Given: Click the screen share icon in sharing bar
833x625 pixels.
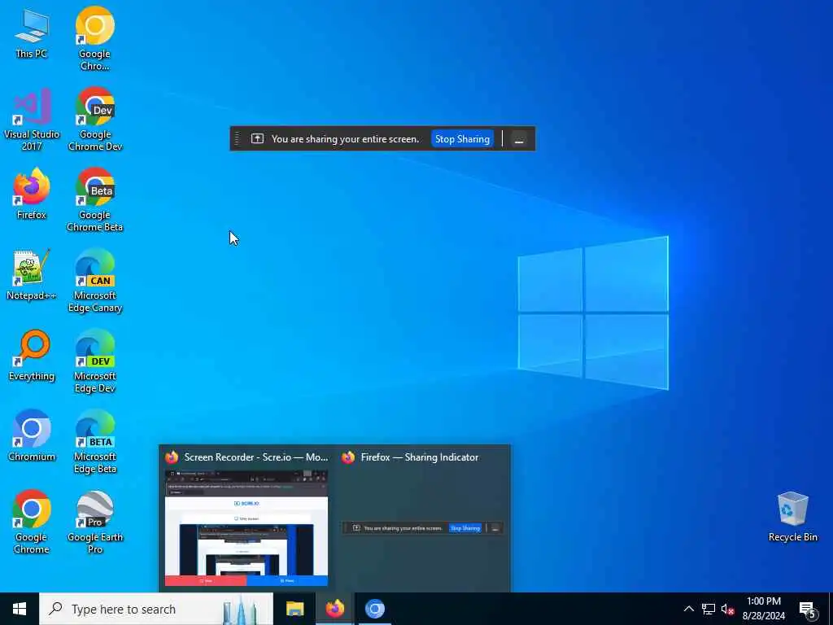Looking at the screenshot, I should 257,138.
